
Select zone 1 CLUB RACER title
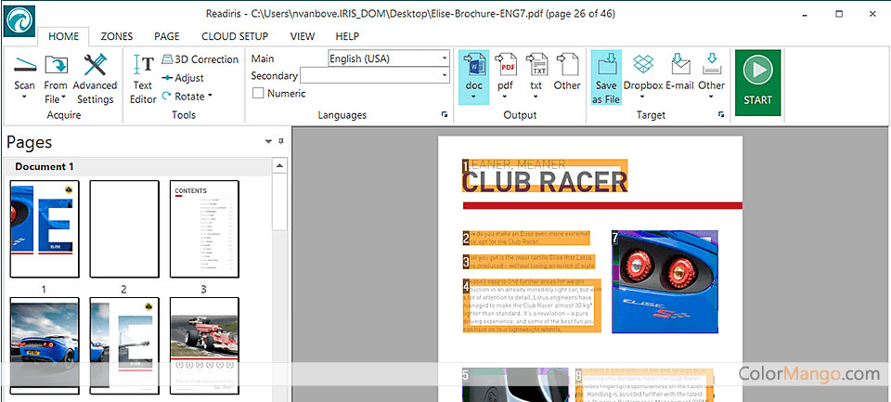coord(546,176)
